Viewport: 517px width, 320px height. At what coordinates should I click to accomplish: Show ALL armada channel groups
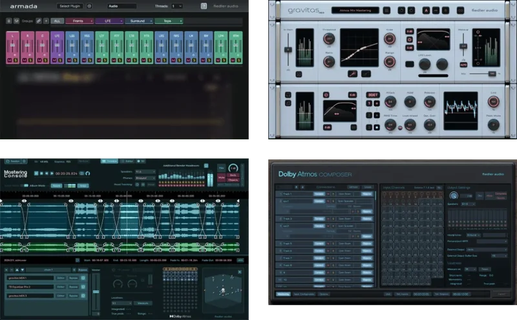(57, 21)
